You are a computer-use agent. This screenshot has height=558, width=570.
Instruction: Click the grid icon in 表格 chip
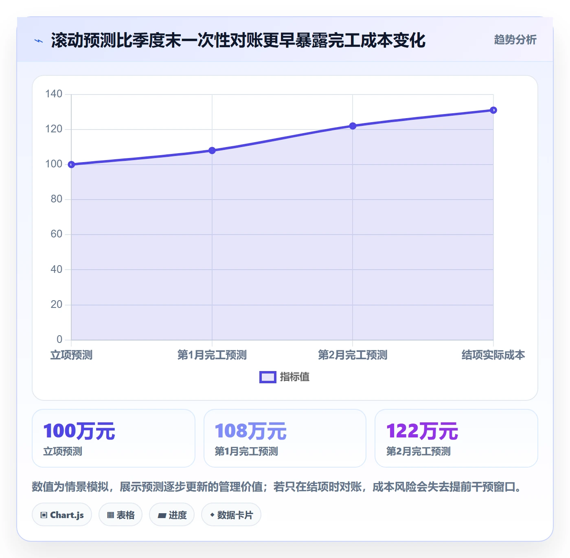click(x=110, y=515)
